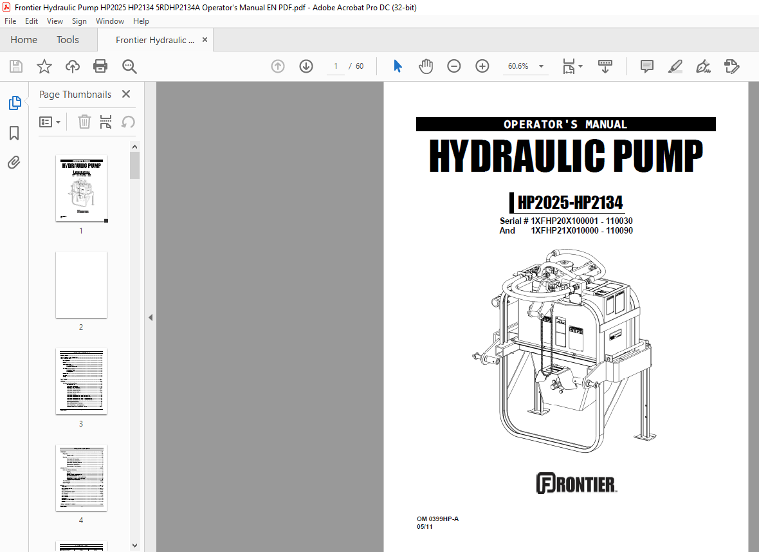Select the Frontier Hydraulic document tab

[155, 40]
